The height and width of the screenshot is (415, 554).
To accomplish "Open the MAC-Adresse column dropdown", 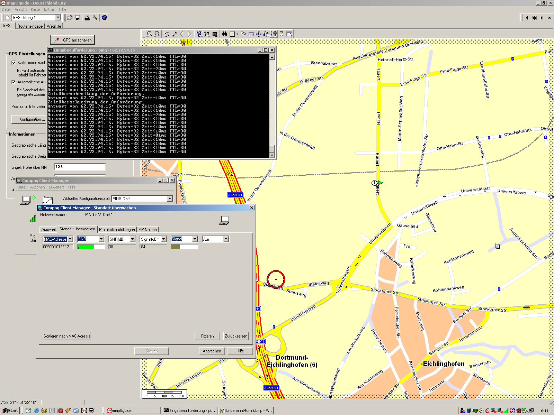I will pyautogui.click(x=70, y=239).
